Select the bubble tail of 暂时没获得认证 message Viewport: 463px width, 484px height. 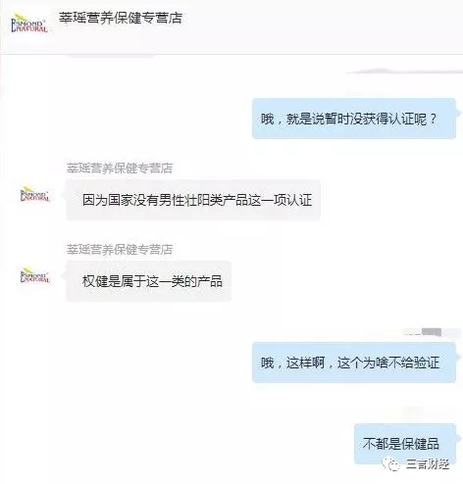458,113
